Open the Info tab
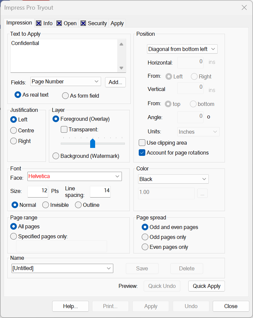The image size is (253, 318). 47,23
